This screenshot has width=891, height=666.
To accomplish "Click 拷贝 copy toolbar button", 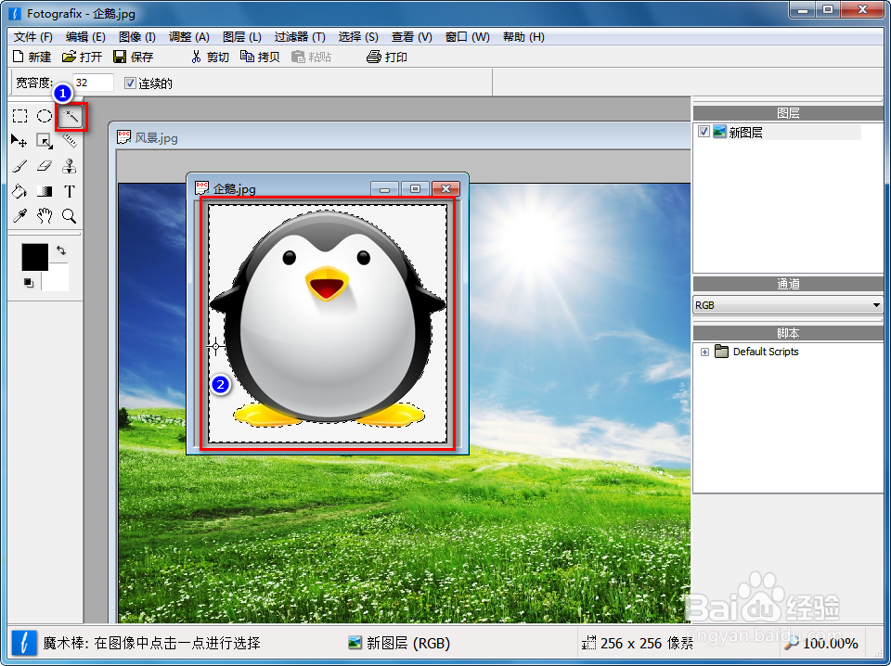I will 260,57.
